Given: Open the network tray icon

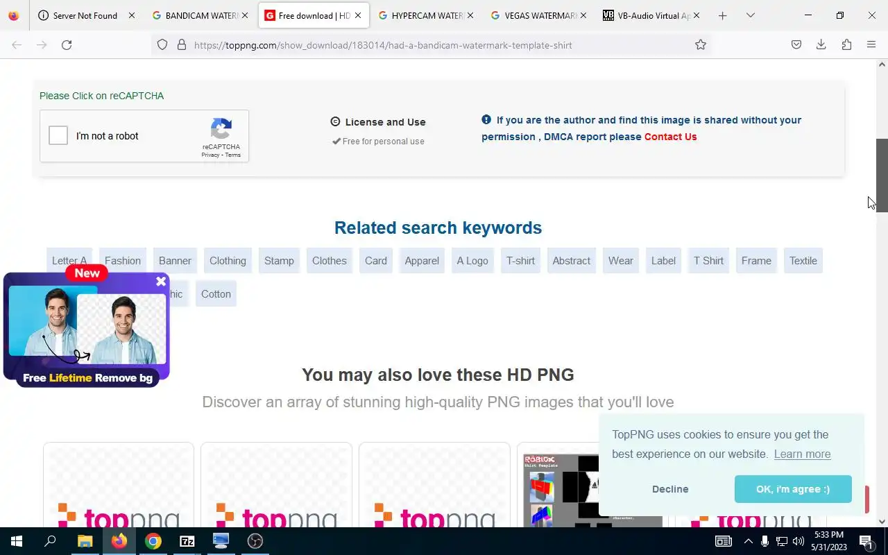Looking at the screenshot, I should coord(781,541).
